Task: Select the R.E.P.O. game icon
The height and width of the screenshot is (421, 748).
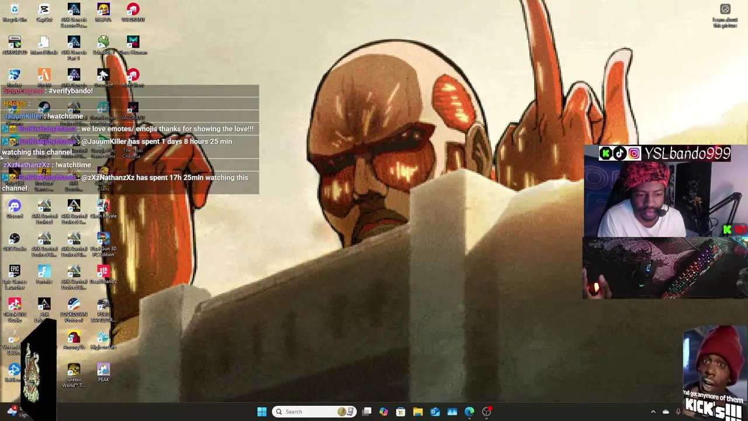Action: tap(103, 13)
